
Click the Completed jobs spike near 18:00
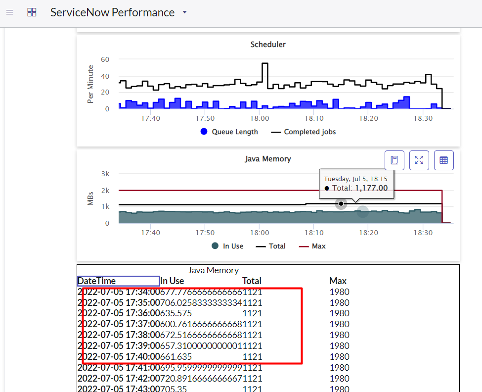click(x=265, y=64)
